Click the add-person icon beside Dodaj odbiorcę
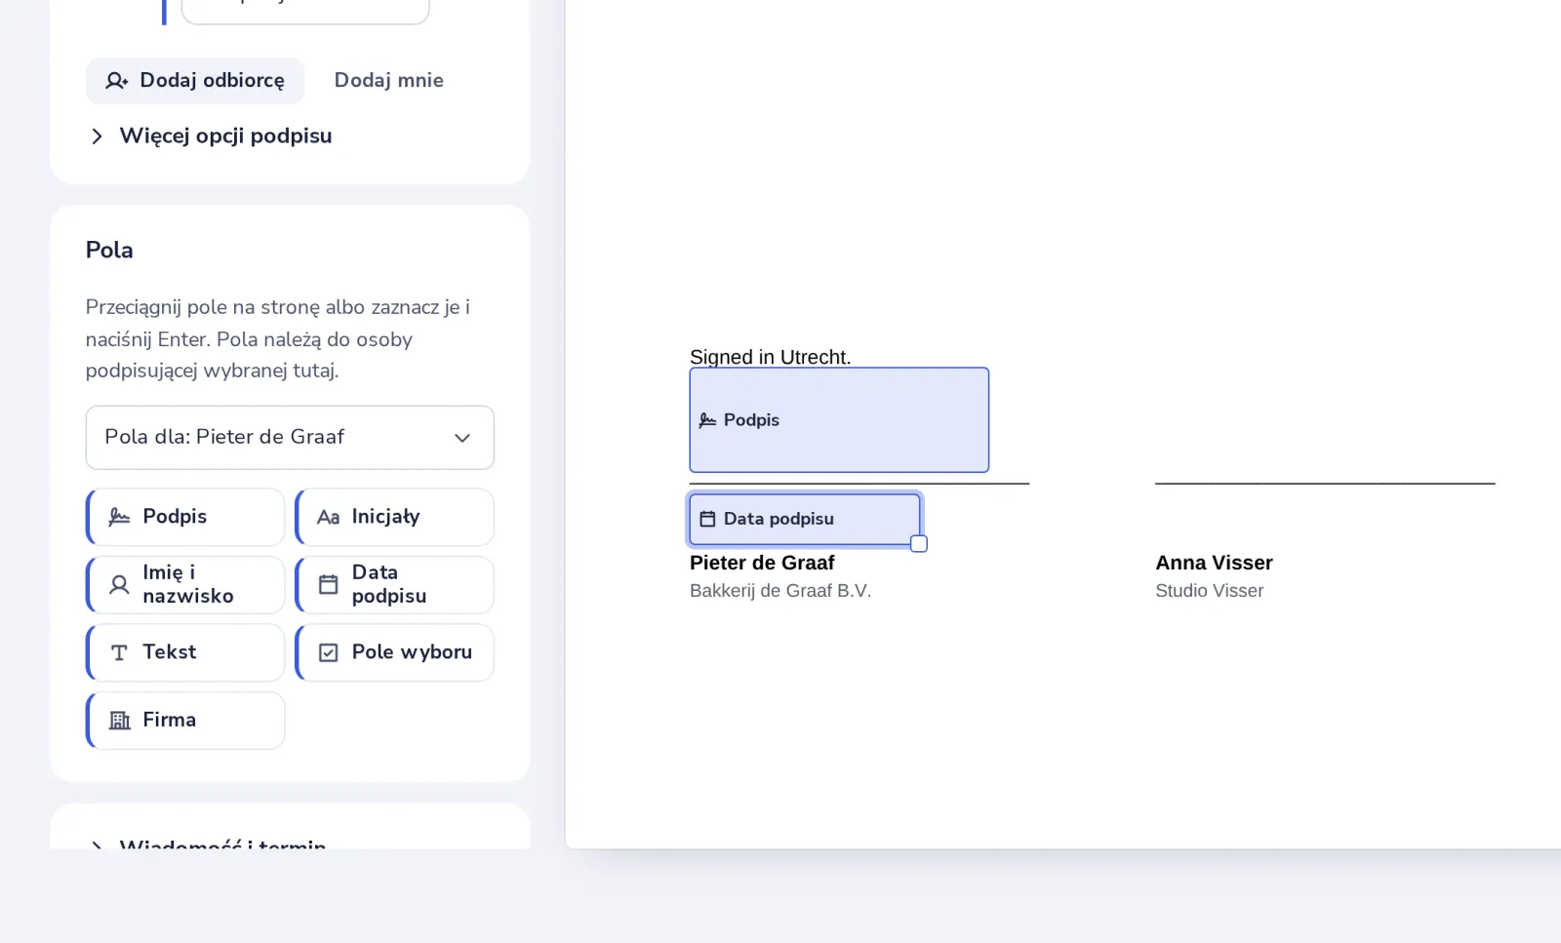 coord(117,81)
